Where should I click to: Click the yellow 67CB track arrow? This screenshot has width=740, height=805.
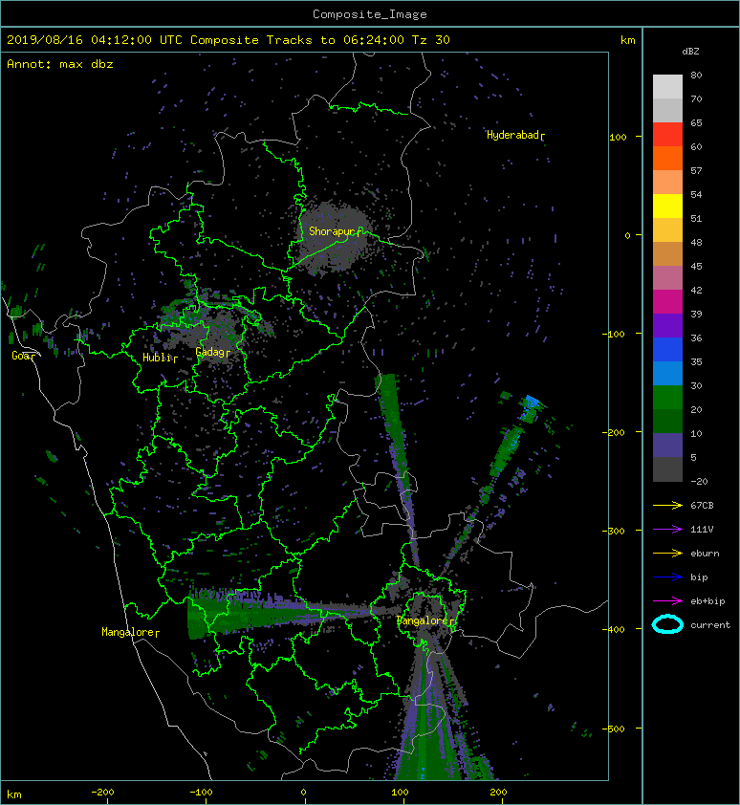pyautogui.click(x=667, y=505)
